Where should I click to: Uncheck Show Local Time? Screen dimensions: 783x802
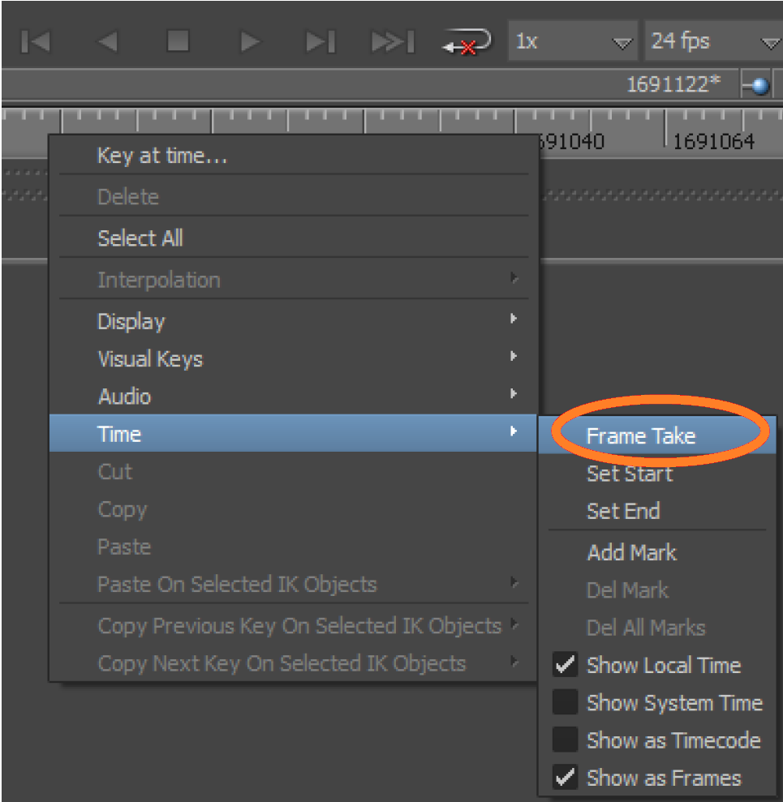(x=664, y=665)
